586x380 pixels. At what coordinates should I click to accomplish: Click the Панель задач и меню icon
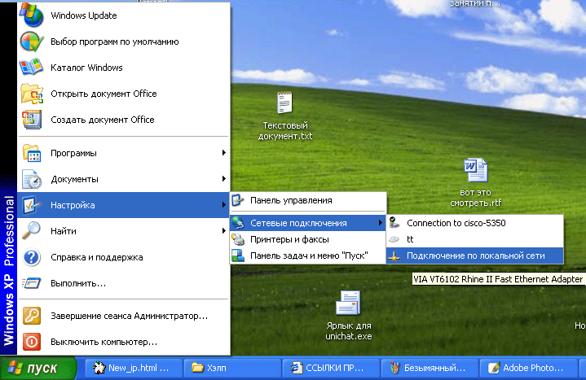coord(238,256)
